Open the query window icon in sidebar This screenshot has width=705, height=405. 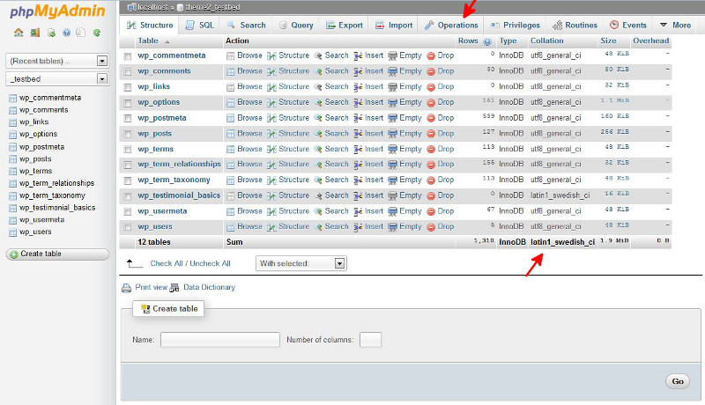point(51,33)
